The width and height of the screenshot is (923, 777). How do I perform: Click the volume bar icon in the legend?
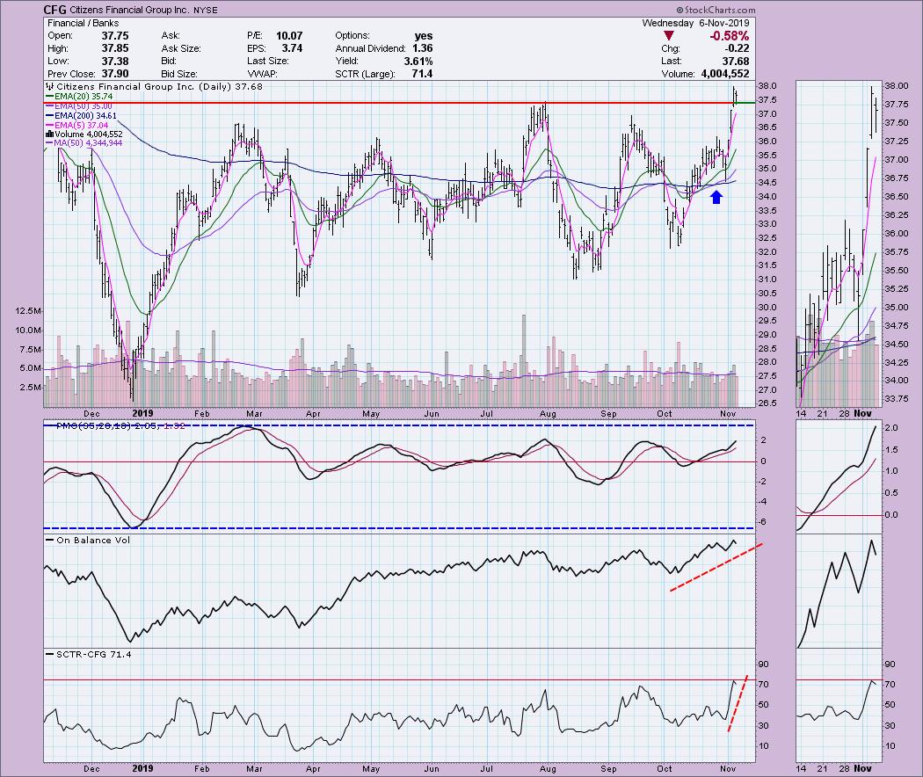pyautogui.click(x=49, y=134)
